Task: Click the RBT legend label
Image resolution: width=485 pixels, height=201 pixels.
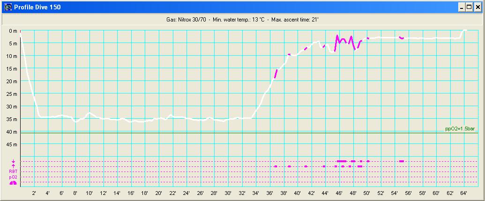Action: (x=13, y=172)
